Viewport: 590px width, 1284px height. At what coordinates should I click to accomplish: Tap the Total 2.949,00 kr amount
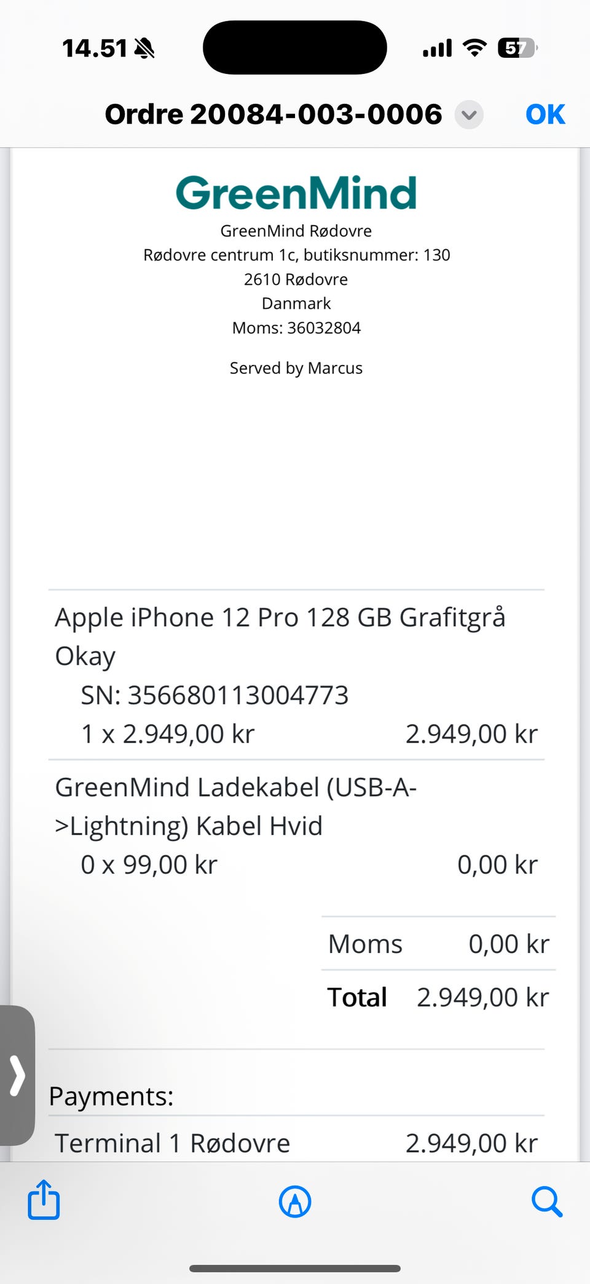pyautogui.click(x=482, y=997)
